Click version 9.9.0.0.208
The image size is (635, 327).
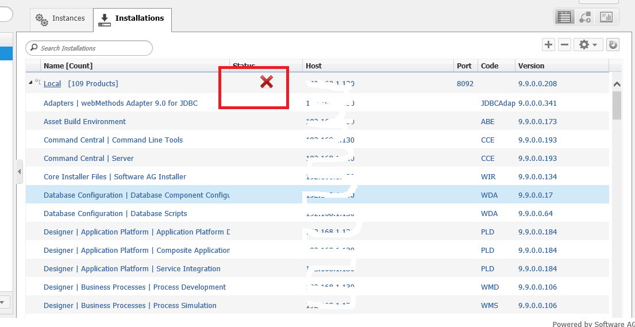537,84
